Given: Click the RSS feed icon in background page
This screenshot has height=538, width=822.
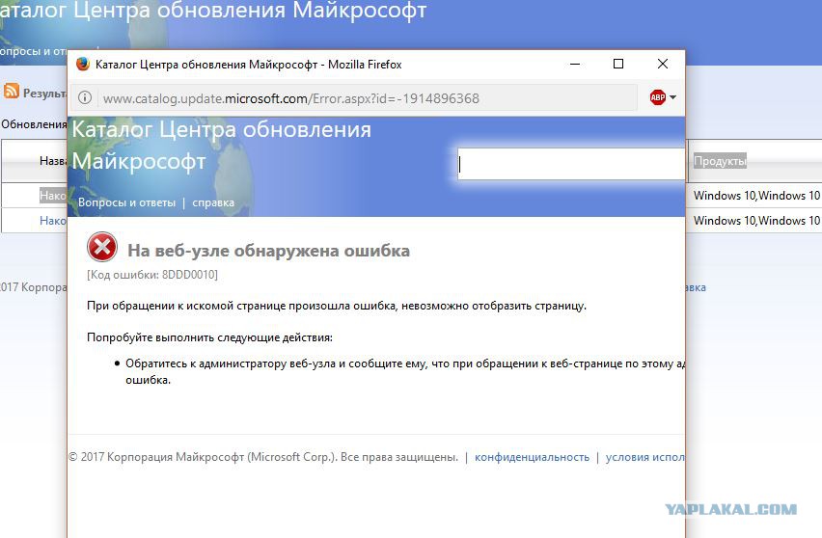Looking at the screenshot, I should pos(11,92).
